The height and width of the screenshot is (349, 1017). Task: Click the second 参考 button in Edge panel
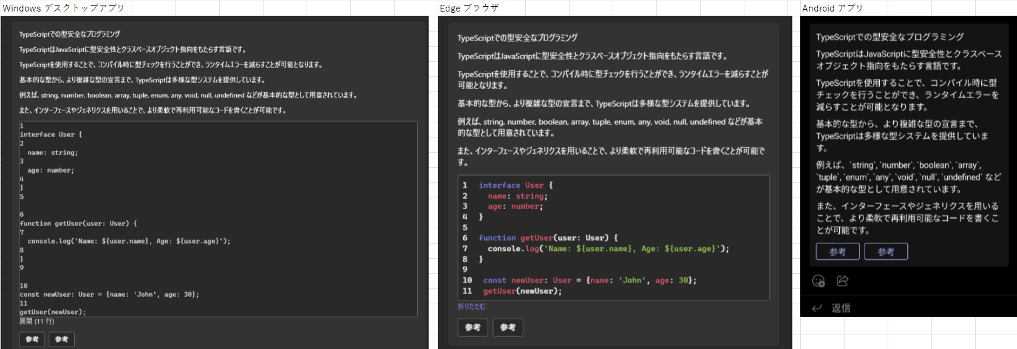(x=508, y=327)
